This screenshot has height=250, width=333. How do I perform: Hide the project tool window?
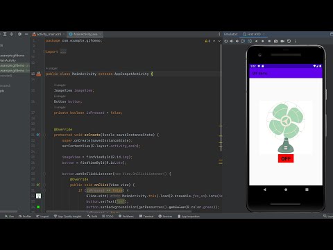pos(26,34)
